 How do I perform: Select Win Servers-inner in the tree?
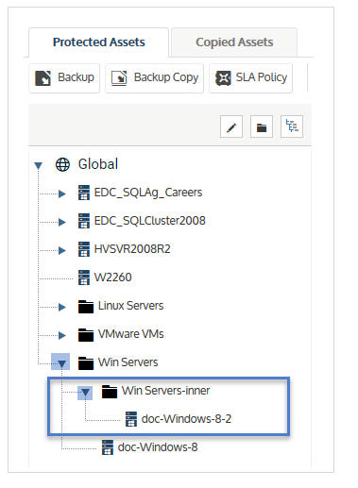click(x=165, y=391)
